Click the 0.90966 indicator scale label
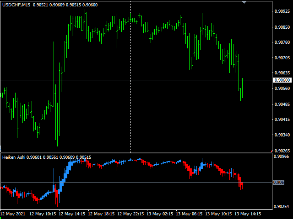The height and width of the screenshot is (219, 293). pos(282,157)
